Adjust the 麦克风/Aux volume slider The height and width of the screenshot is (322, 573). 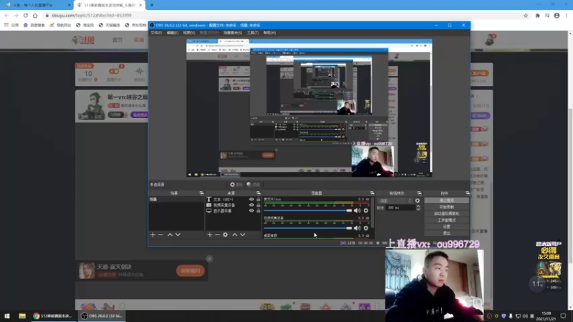[x=308, y=210]
